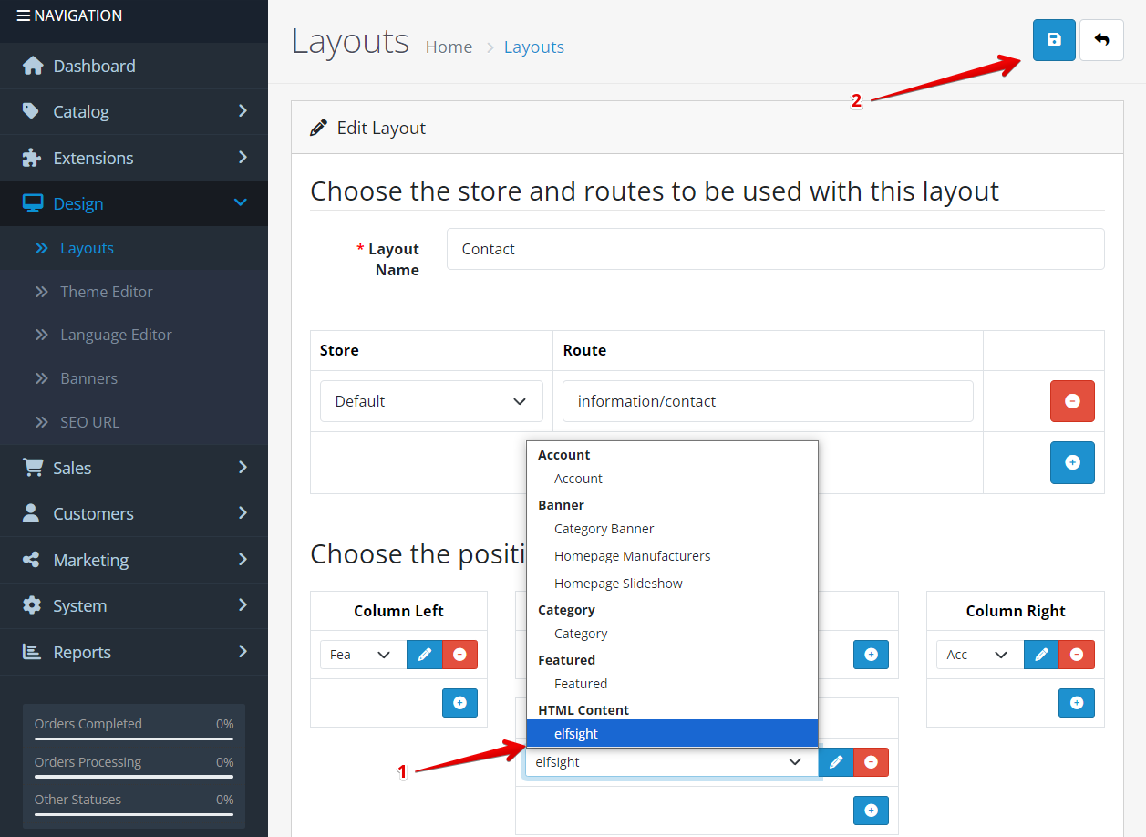Open Language Editor in sidebar
The width and height of the screenshot is (1146, 837).
click(x=134, y=335)
